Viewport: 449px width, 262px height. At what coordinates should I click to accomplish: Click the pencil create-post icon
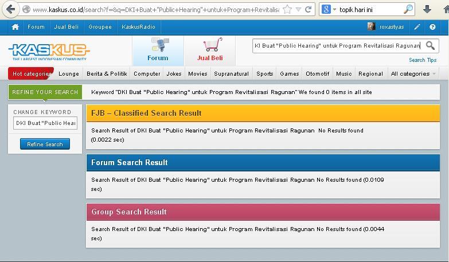(417, 27)
